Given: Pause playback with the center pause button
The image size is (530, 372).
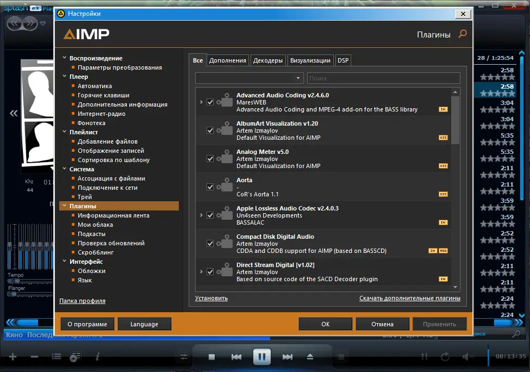Looking at the screenshot, I should (x=262, y=357).
